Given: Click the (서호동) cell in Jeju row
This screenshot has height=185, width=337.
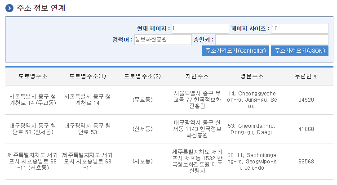Looking at the screenshot, I should click(x=142, y=161).
